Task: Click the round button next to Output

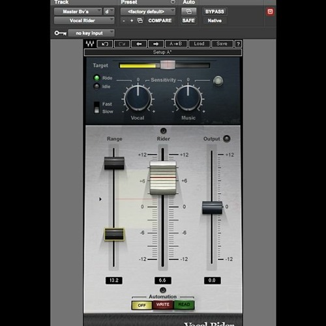Action: (x=227, y=139)
